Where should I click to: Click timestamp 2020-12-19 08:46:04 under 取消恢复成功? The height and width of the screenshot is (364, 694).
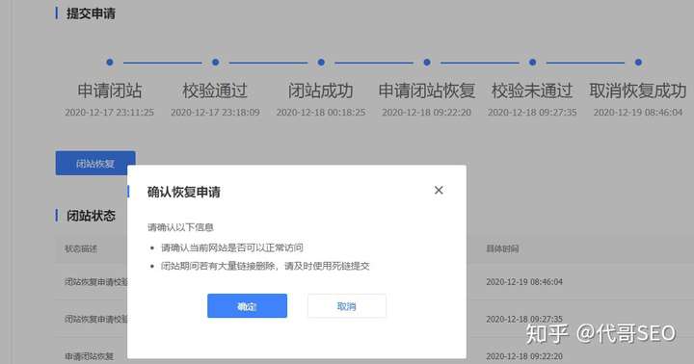[x=638, y=113]
